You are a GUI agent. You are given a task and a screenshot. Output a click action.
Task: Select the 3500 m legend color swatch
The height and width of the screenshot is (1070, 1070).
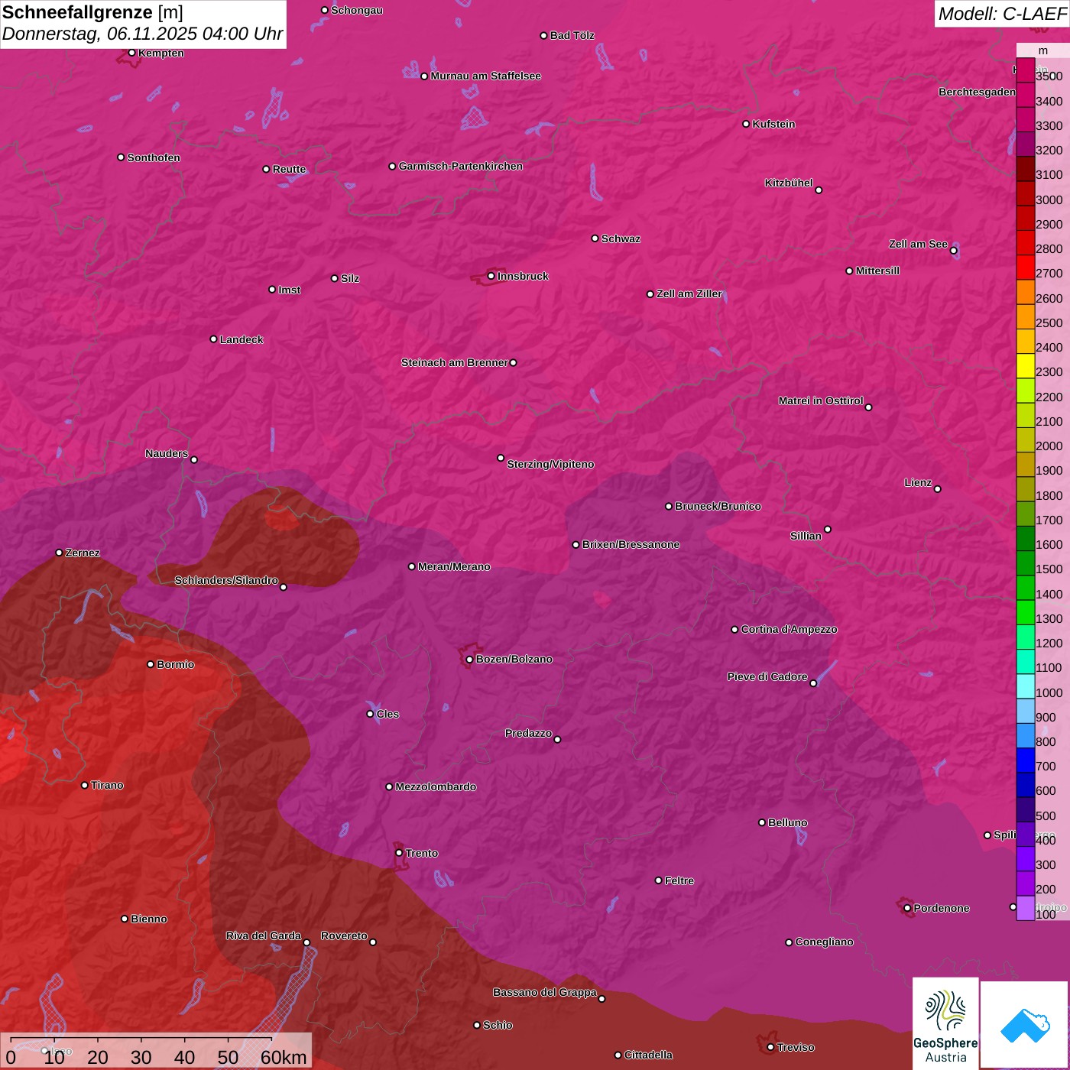click(1025, 70)
